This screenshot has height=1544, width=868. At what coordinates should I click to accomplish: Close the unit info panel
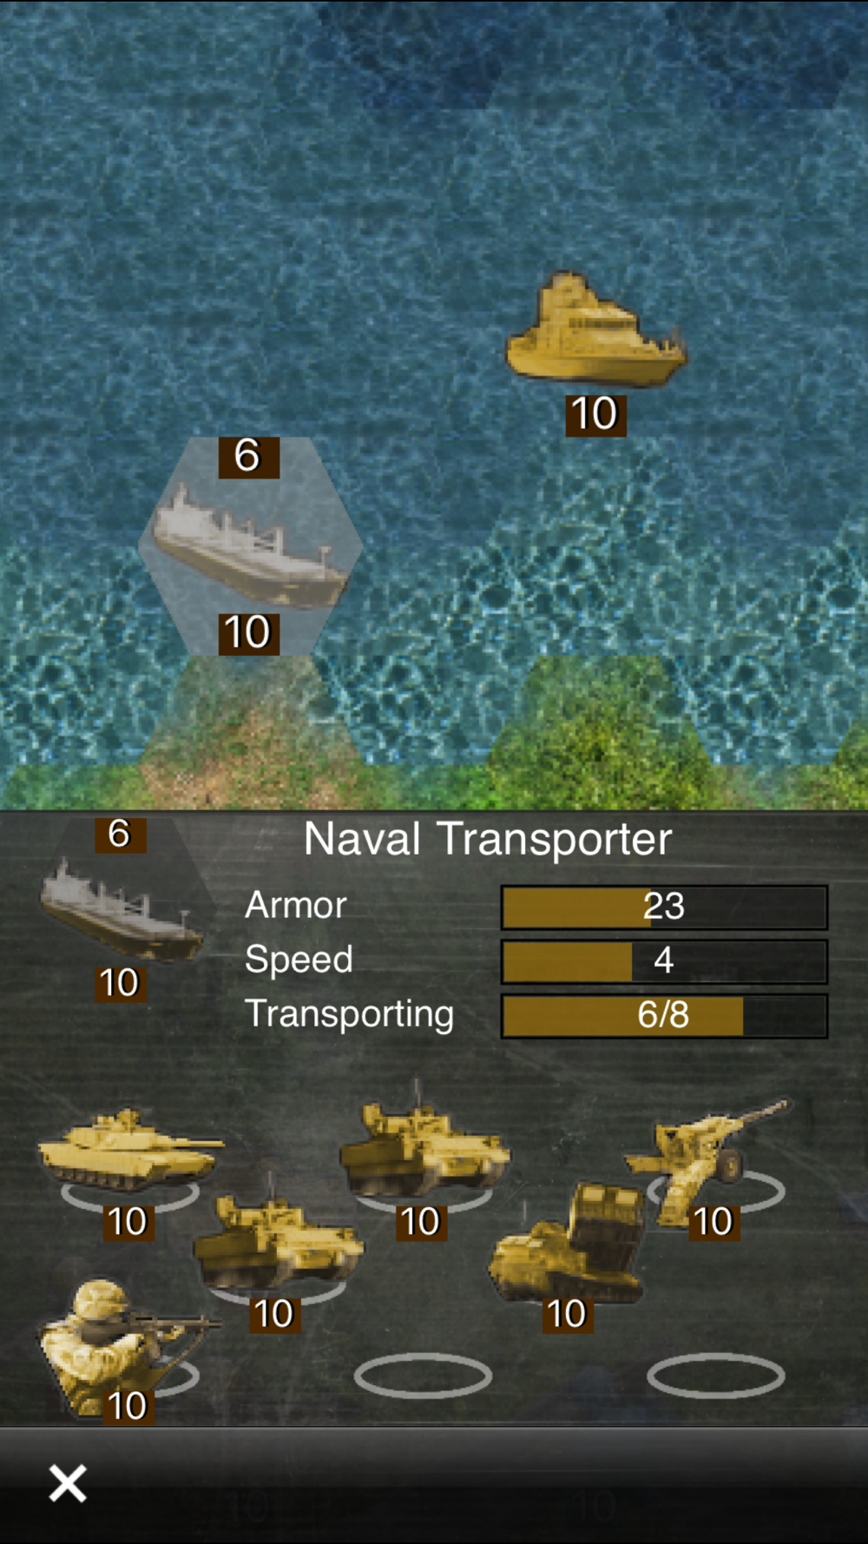tap(68, 1482)
